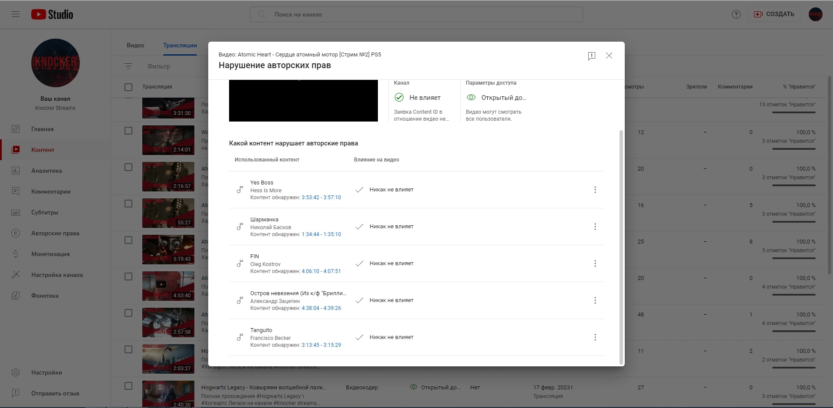Open timestamp link 1:34:44 - 1:35:10

tap(321, 234)
